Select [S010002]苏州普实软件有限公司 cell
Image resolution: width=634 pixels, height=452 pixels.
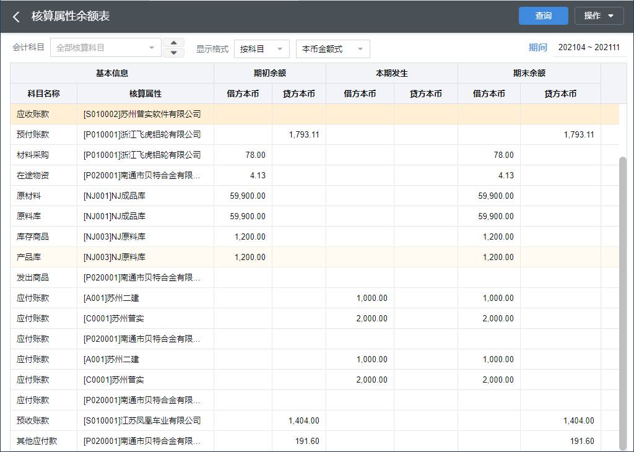coord(145,114)
